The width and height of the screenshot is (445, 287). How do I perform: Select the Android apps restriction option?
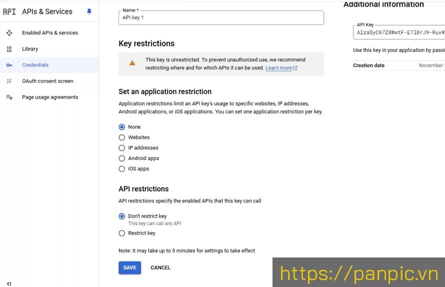[x=122, y=158]
